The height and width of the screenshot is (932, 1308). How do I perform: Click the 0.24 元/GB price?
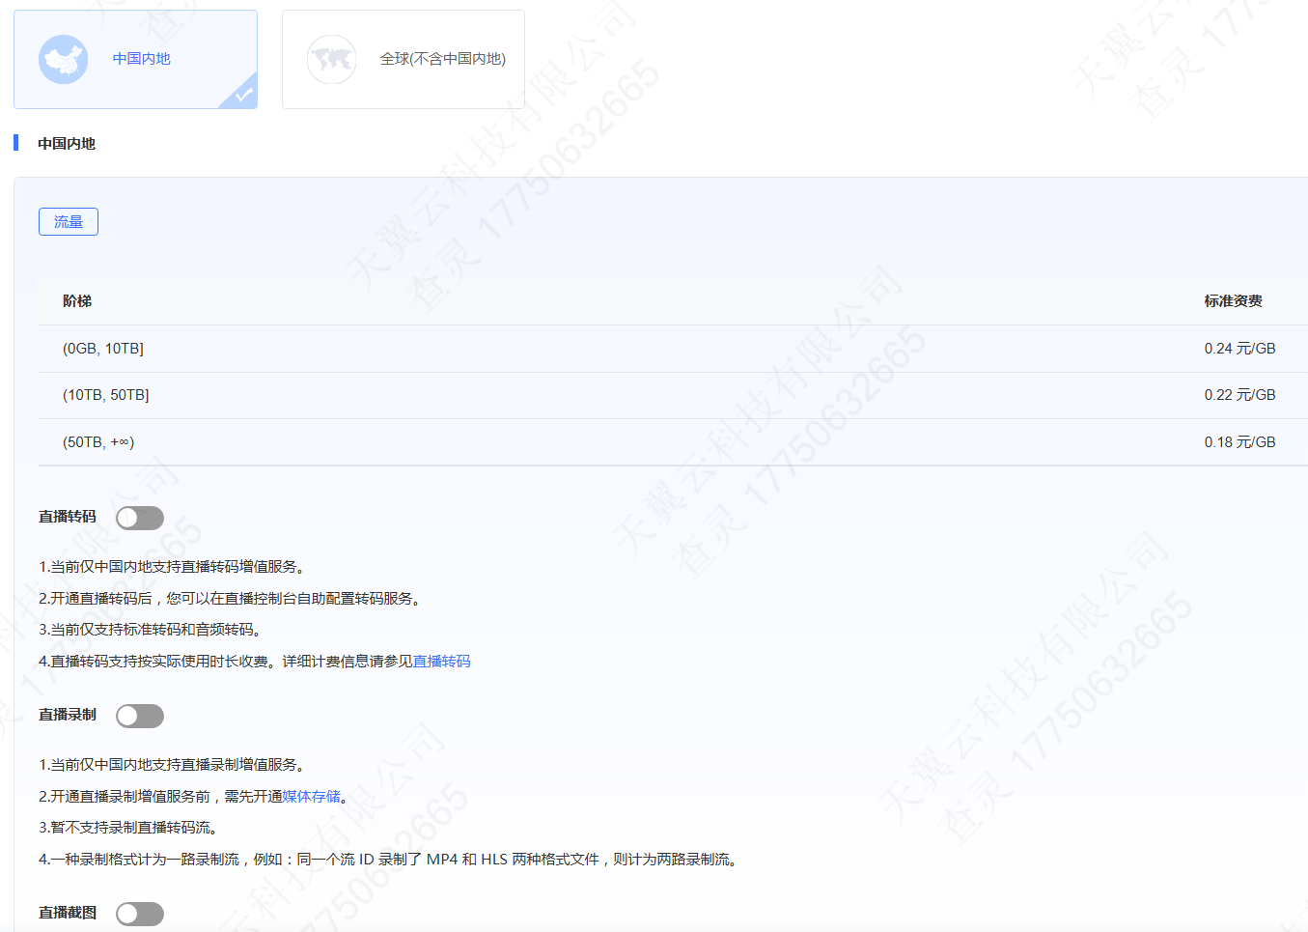tap(1239, 349)
